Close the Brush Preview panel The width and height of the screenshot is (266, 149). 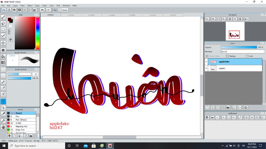click(38, 53)
